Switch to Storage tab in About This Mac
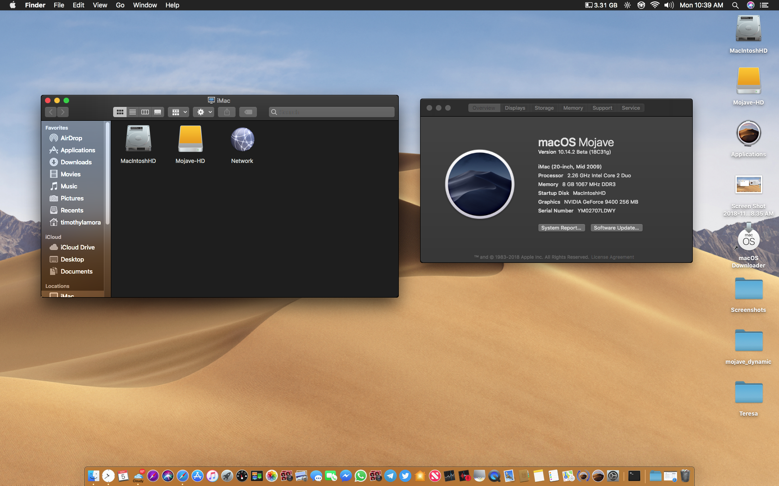This screenshot has width=779, height=486. click(544, 108)
